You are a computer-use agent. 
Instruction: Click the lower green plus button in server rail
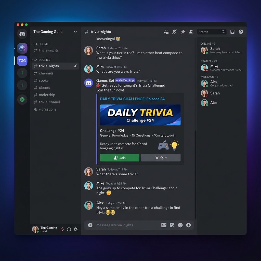[x=22, y=85]
